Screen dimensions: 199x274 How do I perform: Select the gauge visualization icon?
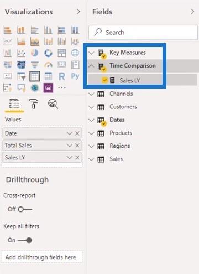point(48,65)
